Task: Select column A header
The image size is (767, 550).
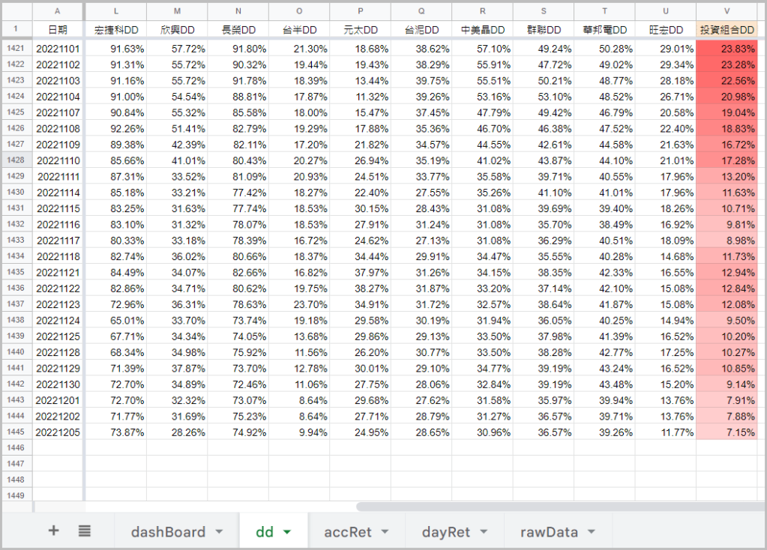Action: pyautogui.click(x=57, y=11)
